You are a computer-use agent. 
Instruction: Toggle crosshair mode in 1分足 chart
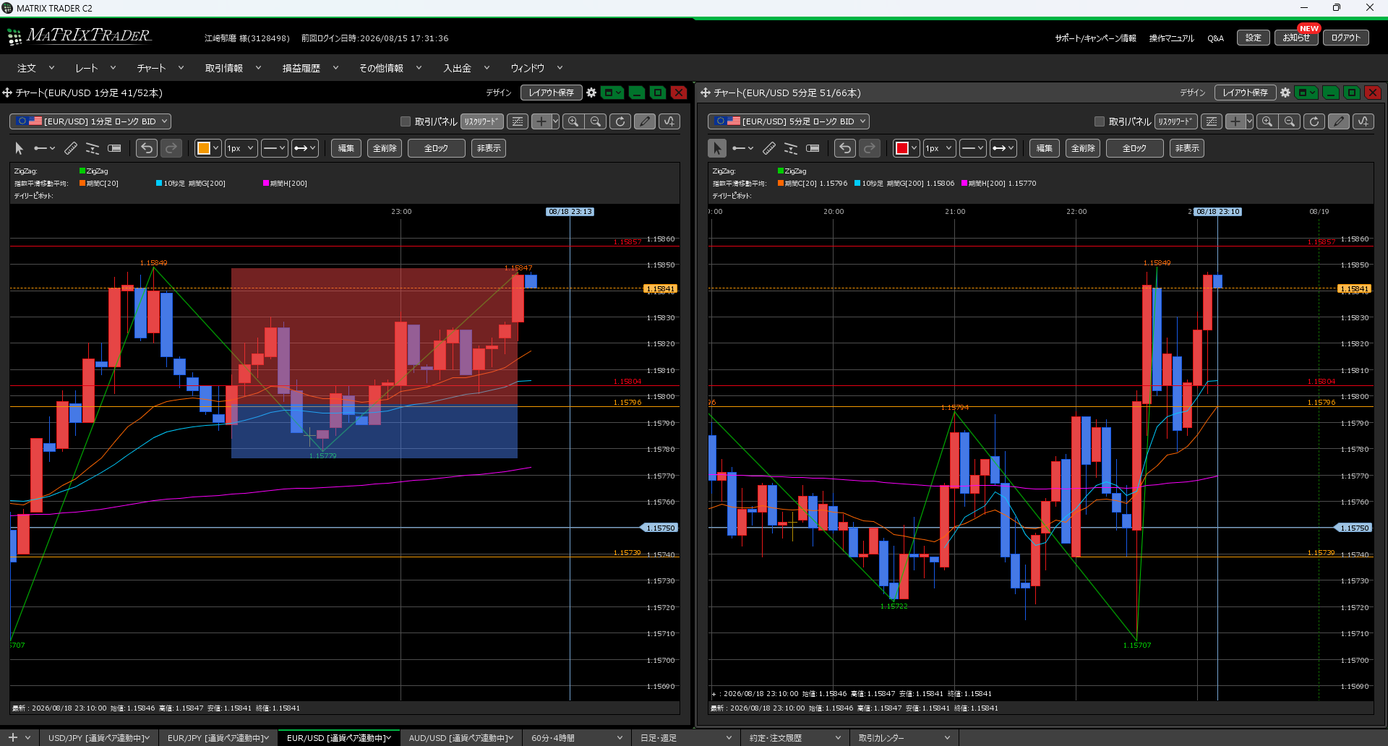point(541,121)
